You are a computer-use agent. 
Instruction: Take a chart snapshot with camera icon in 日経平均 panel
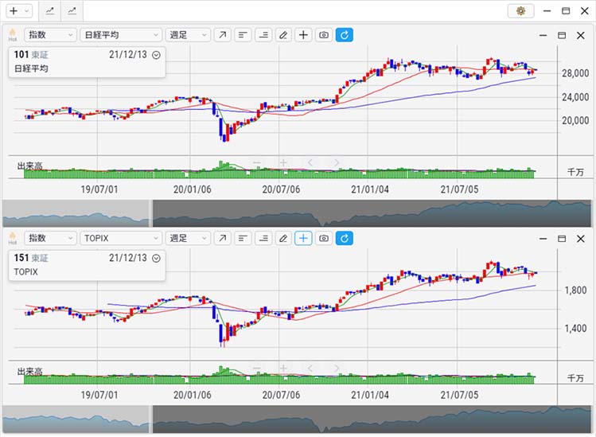(x=324, y=35)
